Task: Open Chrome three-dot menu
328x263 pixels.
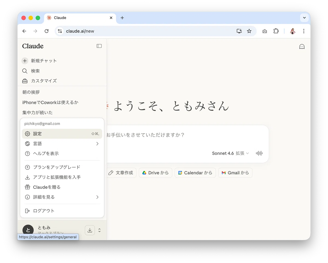Action: pos(304,31)
